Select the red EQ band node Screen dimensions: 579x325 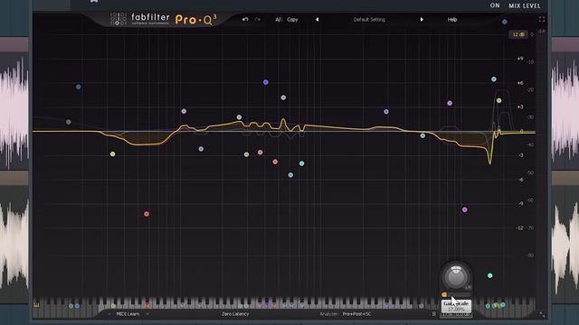(x=147, y=214)
